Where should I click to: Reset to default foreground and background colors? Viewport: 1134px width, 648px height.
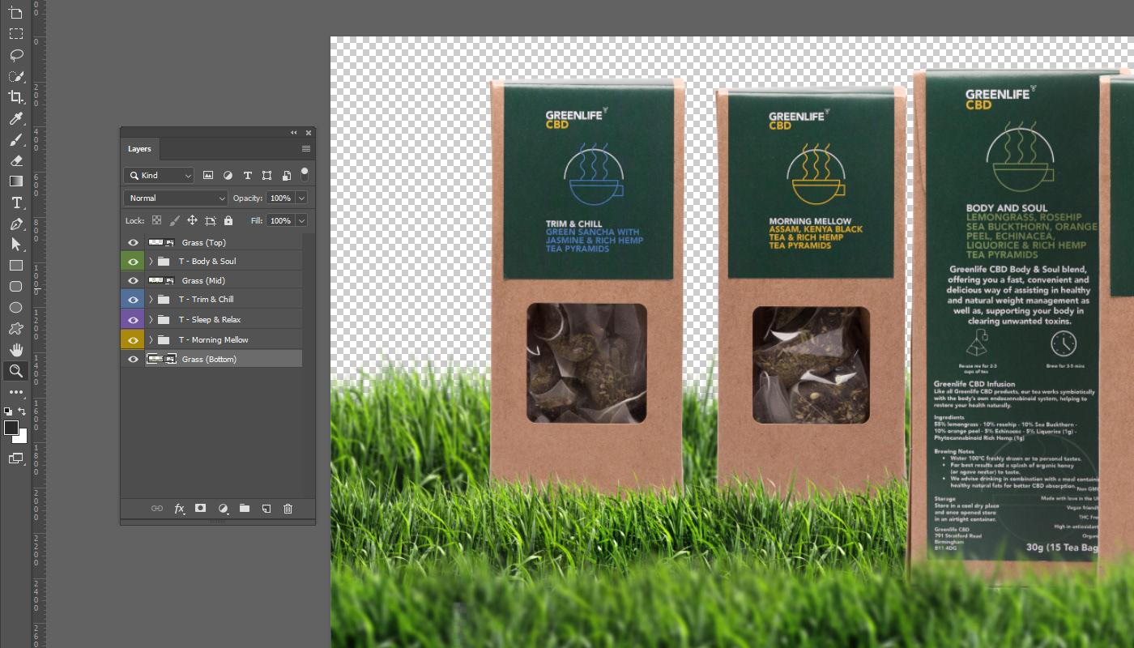pyautogui.click(x=8, y=411)
